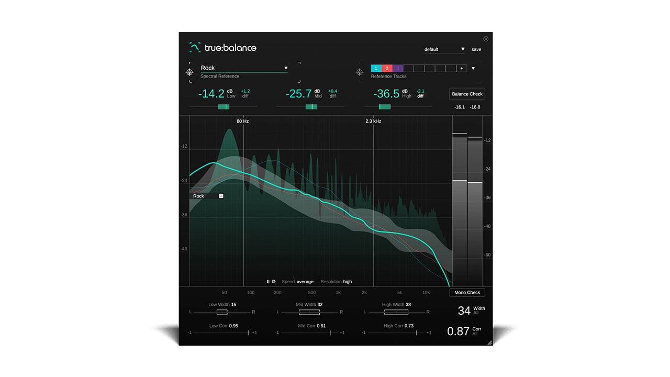Open the default preset dropdown

444,49
